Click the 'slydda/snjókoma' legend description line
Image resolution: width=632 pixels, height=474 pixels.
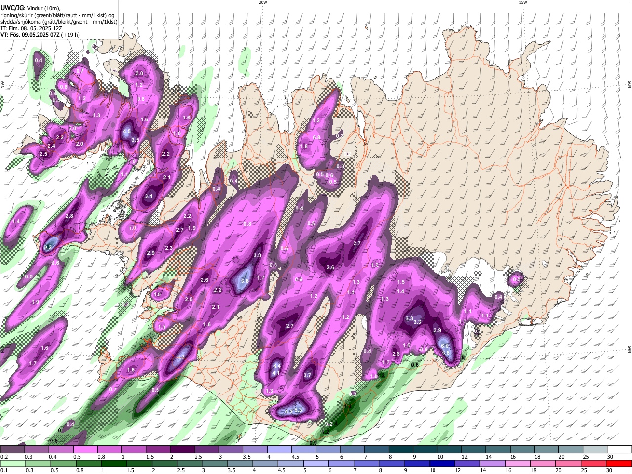59,22
